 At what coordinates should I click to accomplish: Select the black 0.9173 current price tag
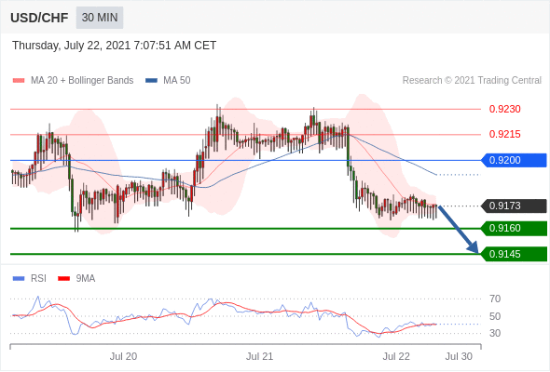click(514, 206)
